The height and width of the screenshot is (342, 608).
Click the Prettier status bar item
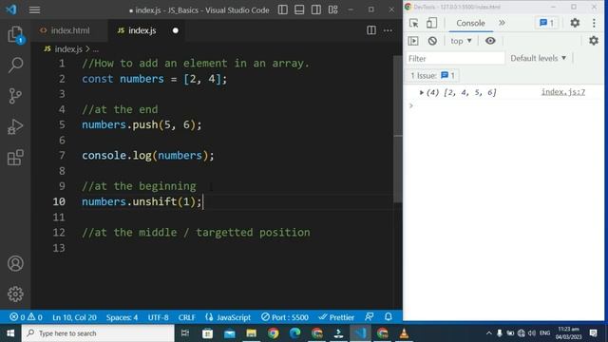pos(336,317)
